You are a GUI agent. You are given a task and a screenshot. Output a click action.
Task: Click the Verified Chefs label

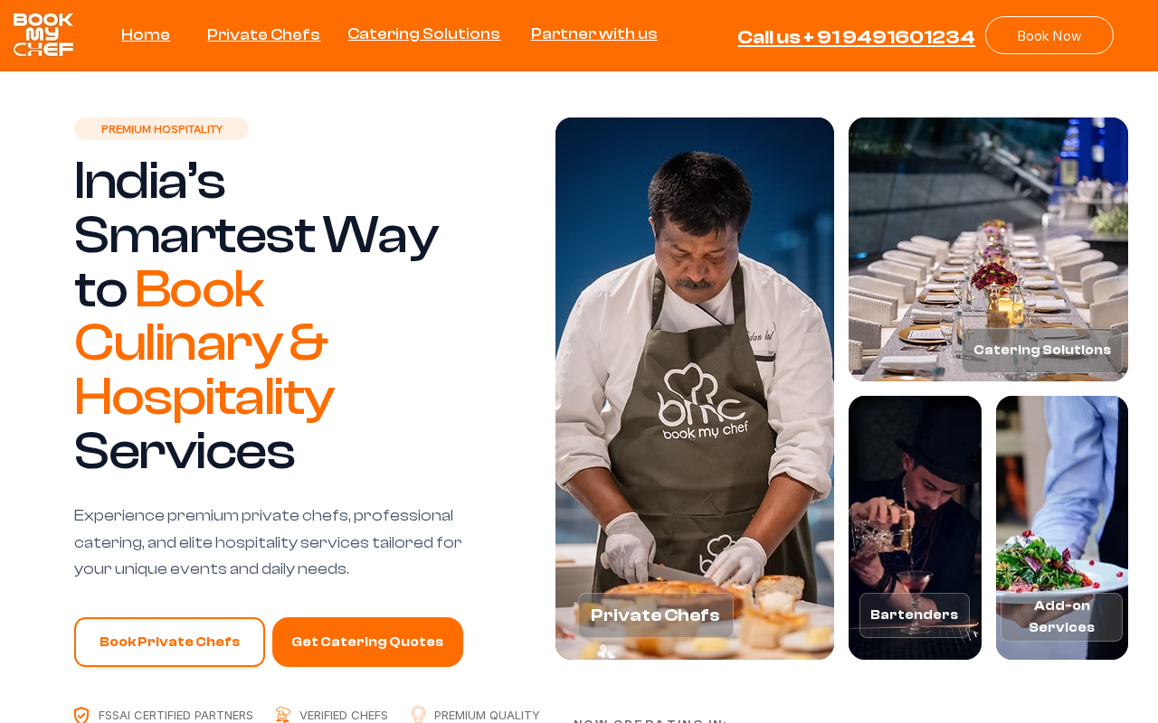pyautogui.click(x=344, y=716)
